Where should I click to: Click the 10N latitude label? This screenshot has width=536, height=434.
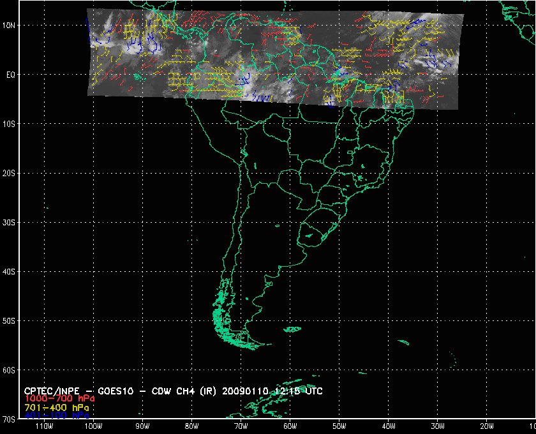[8, 26]
